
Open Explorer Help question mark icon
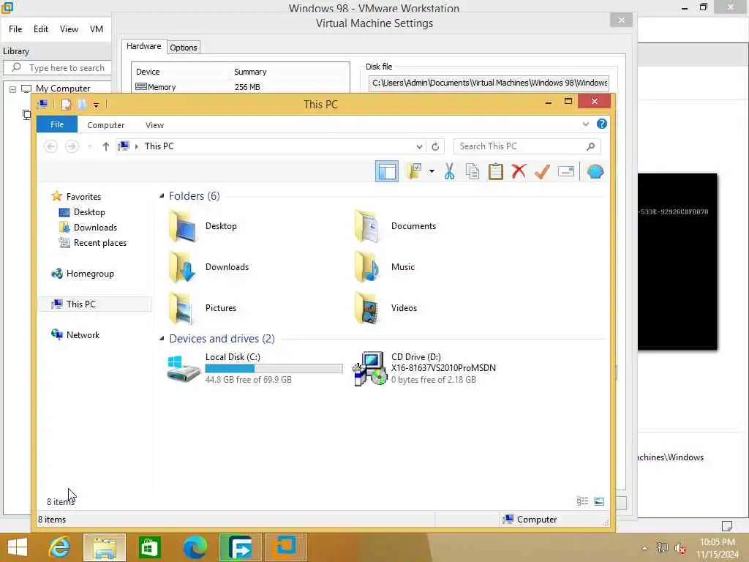[x=602, y=124]
